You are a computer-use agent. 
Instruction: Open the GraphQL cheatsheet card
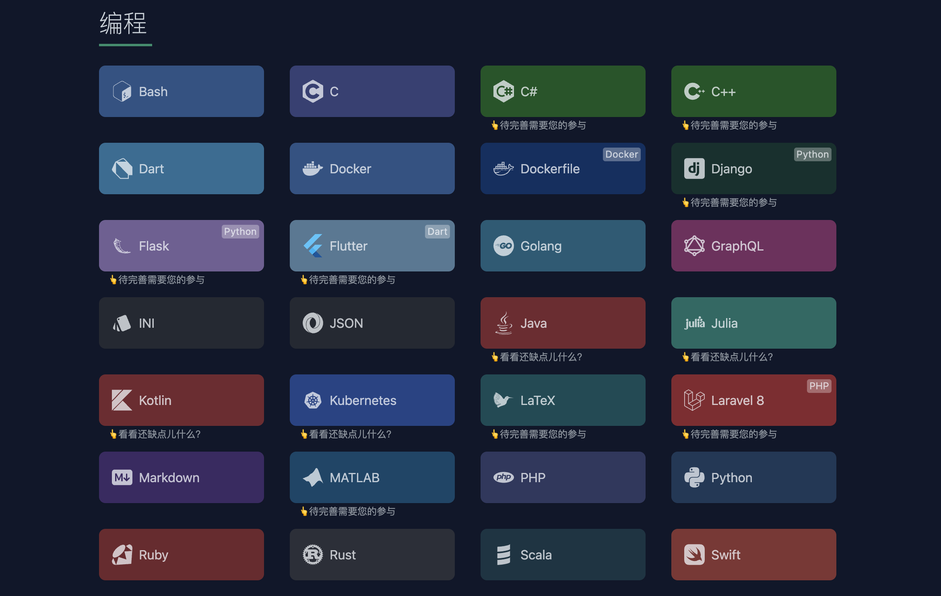point(754,246)
